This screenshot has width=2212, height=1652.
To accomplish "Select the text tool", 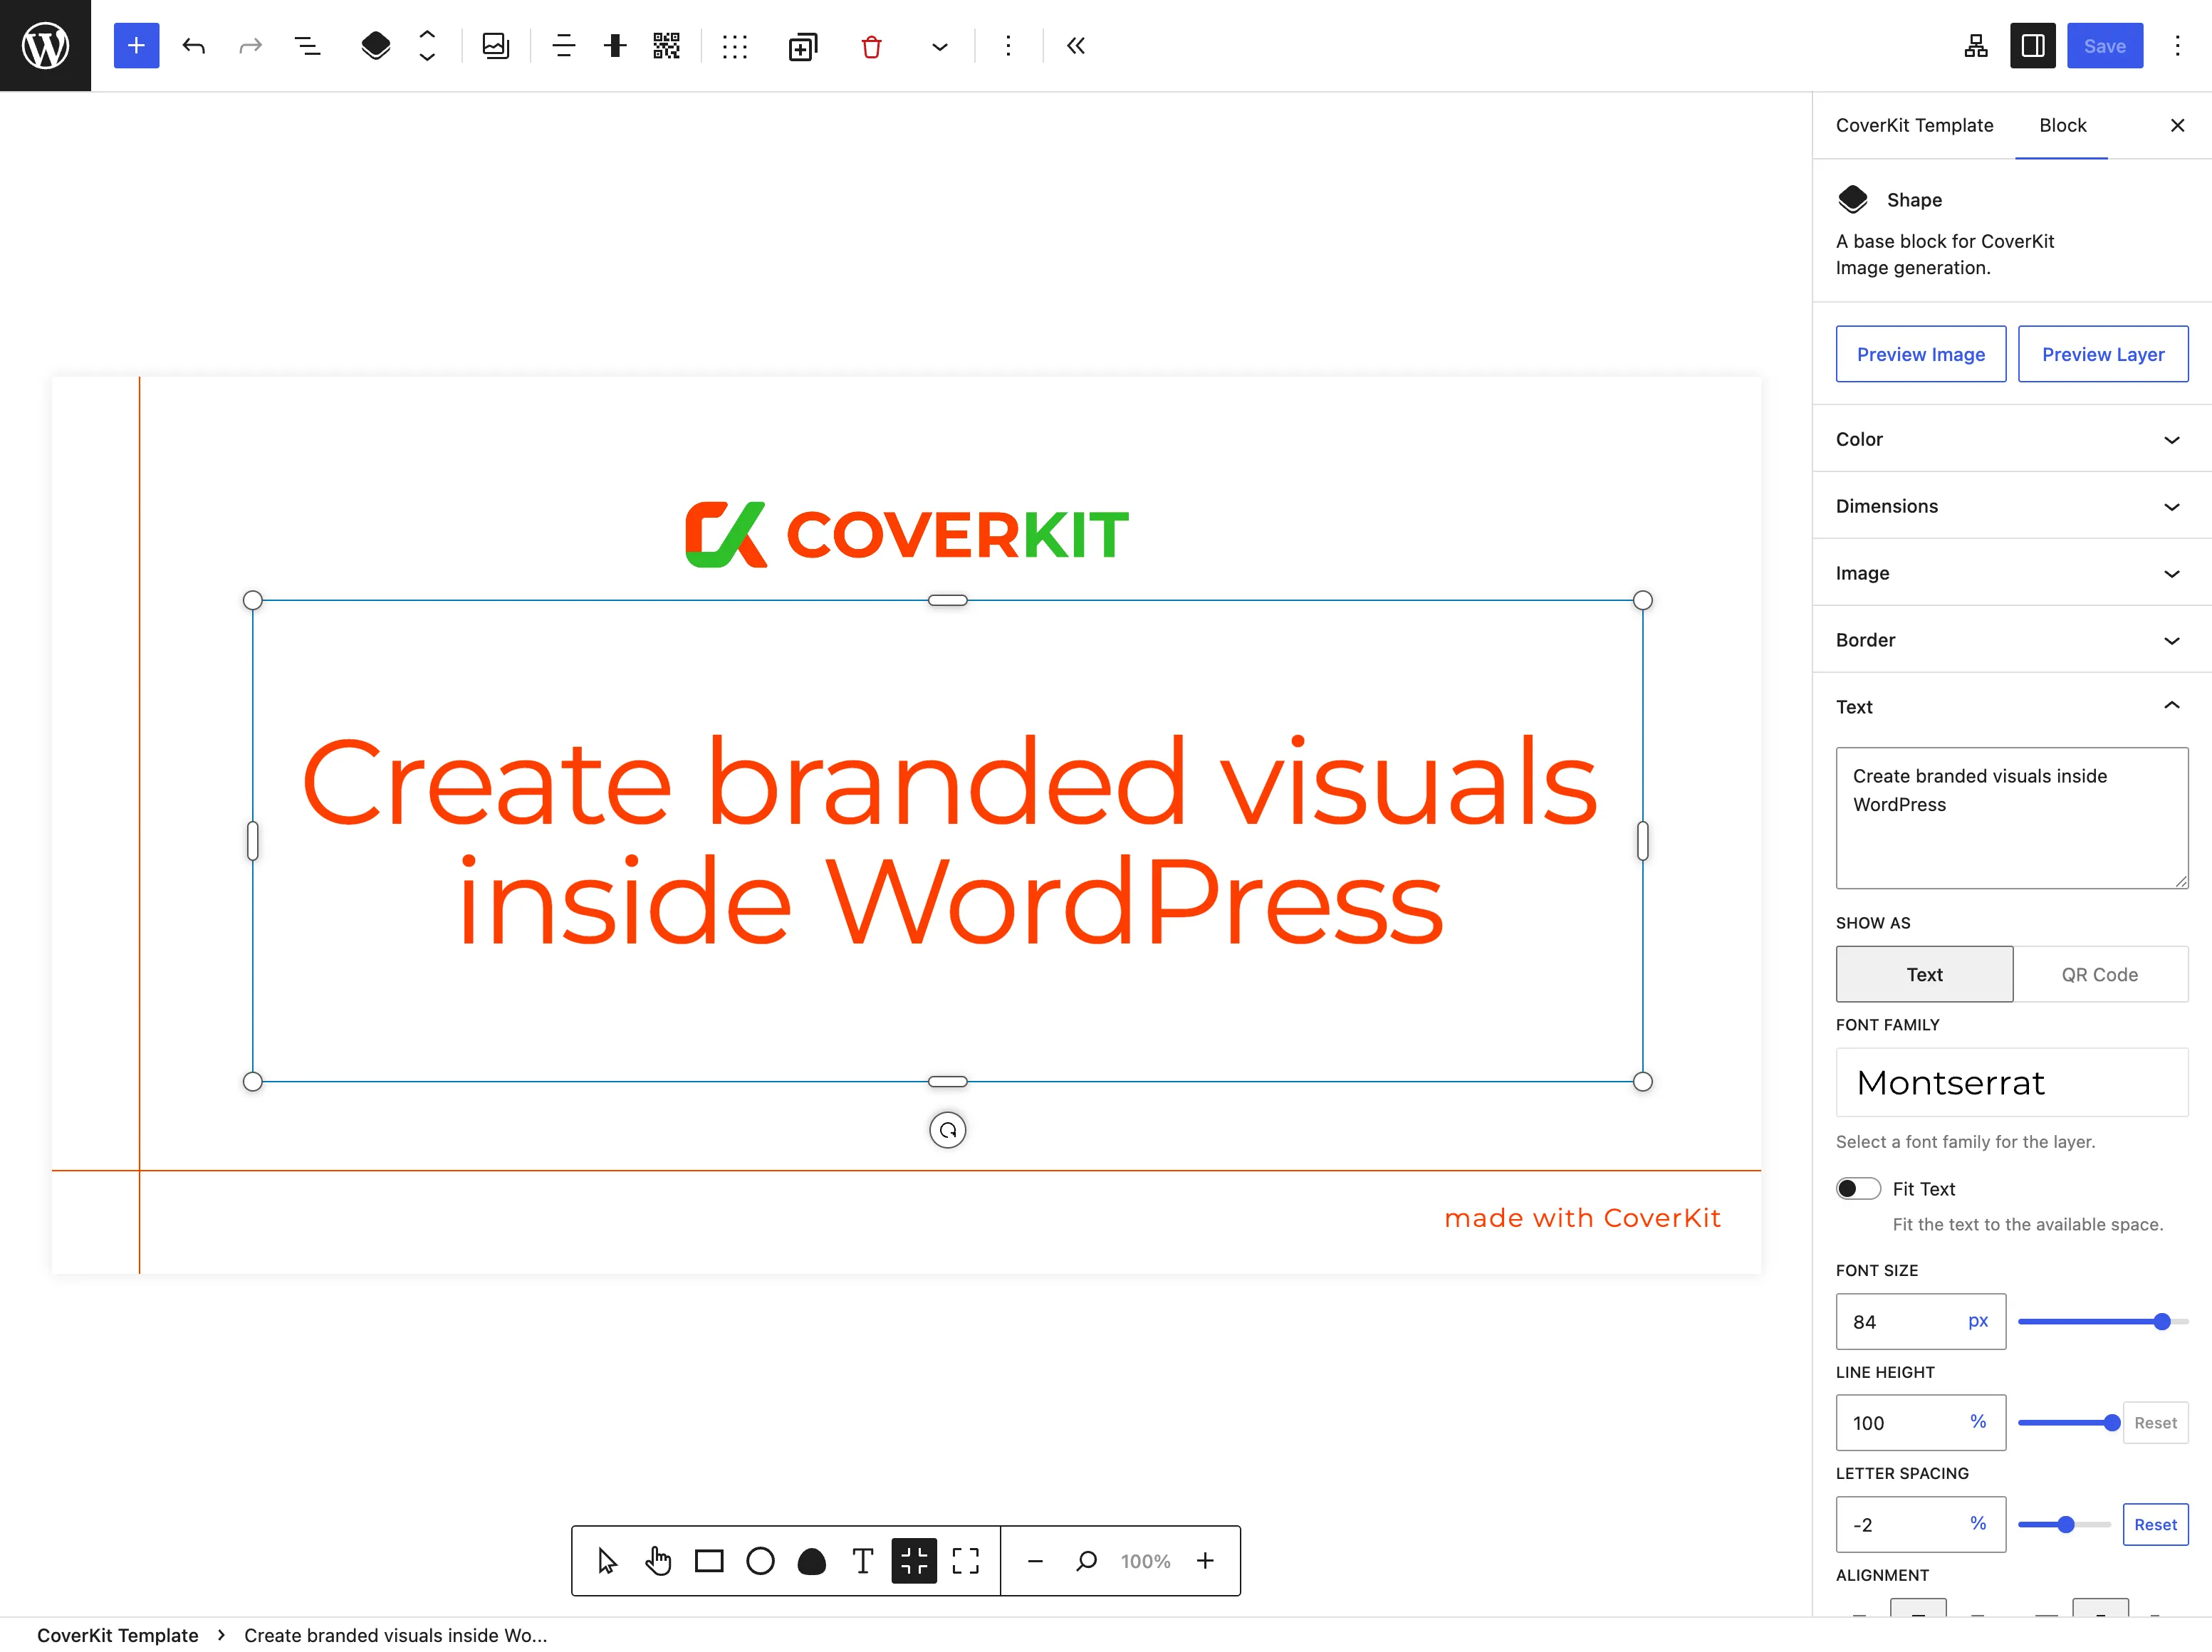I will tap(863, 1561).
